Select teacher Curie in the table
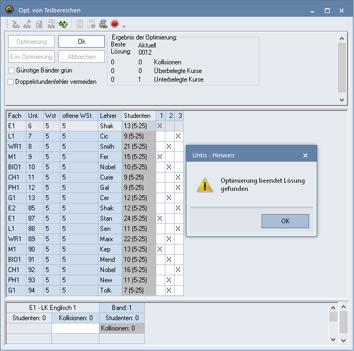354x351 pixels. [110, 177]
